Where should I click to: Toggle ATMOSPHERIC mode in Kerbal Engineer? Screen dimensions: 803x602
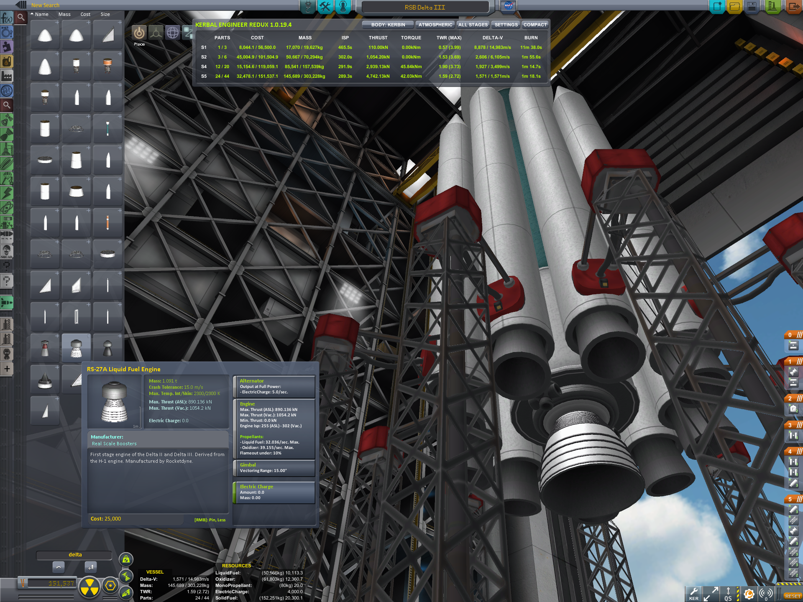coord(435,25)
